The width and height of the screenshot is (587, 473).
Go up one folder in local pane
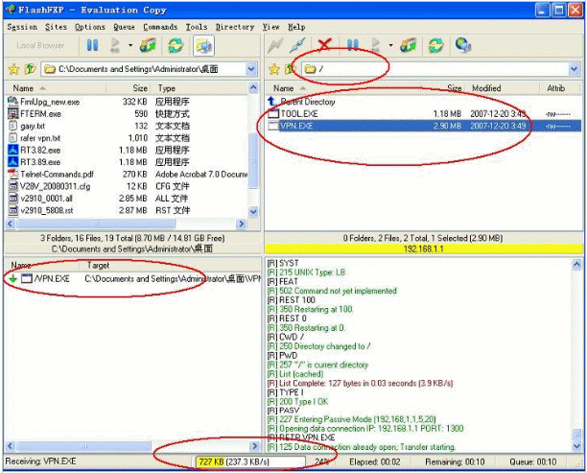30,69
